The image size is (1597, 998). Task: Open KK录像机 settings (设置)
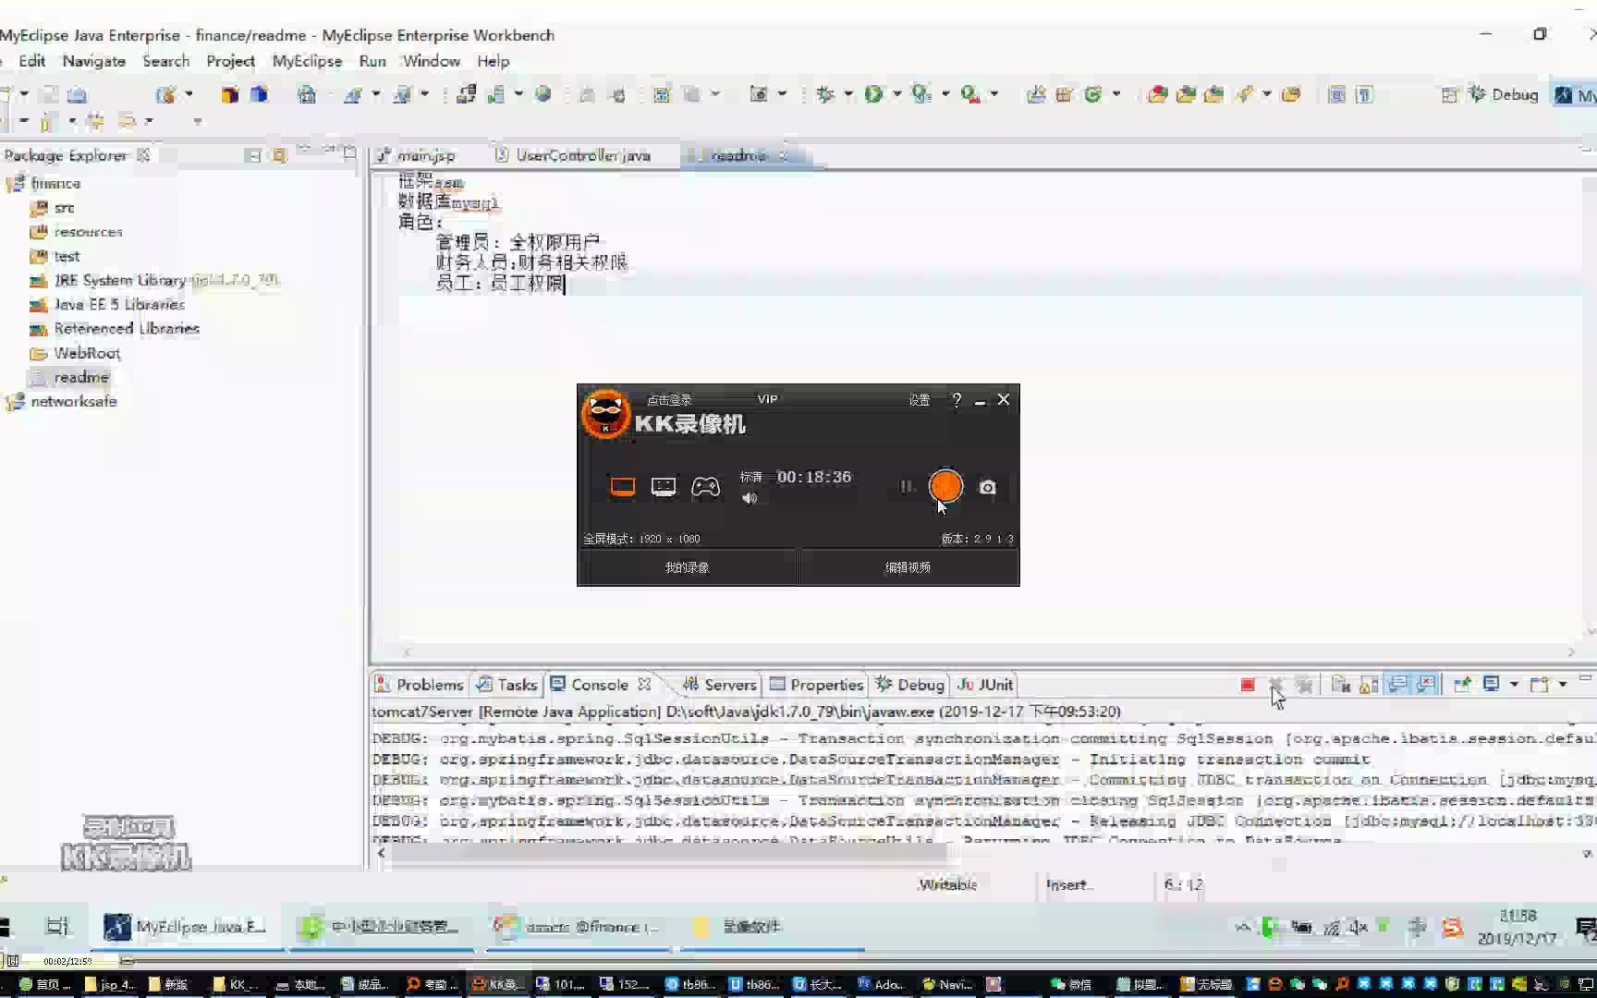point(919,399)
